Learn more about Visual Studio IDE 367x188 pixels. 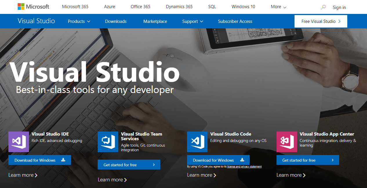click(x=23, y=175)
